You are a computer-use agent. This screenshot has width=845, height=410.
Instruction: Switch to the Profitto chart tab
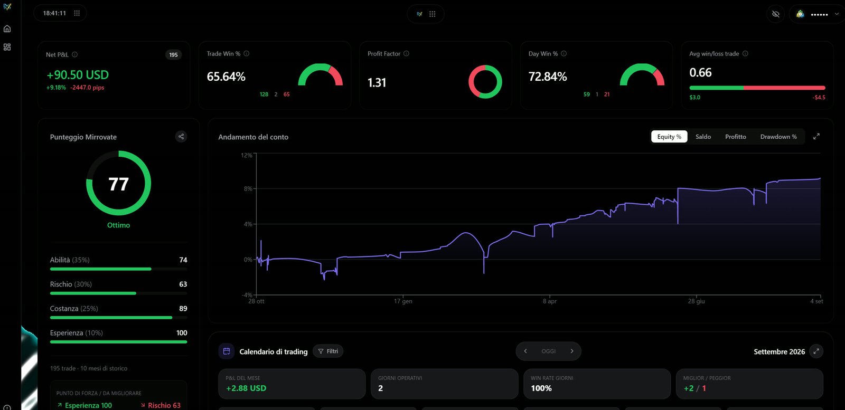click(735, 137)
